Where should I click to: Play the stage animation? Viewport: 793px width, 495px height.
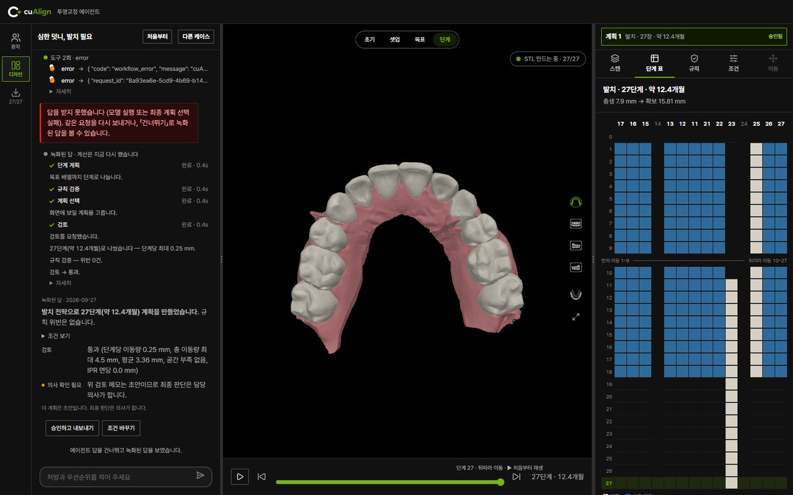240,476
